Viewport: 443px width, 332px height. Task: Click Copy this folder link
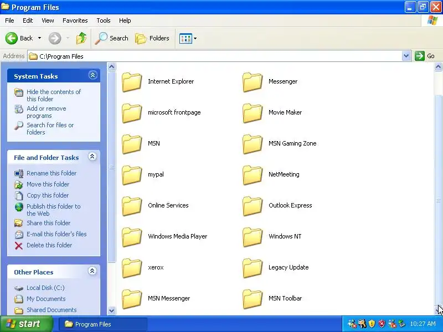click(x=48, y=195)
